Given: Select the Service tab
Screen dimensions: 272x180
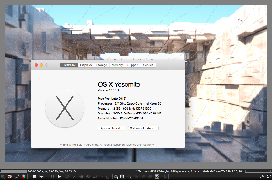Looking at the screenshot, I should 148,65.
